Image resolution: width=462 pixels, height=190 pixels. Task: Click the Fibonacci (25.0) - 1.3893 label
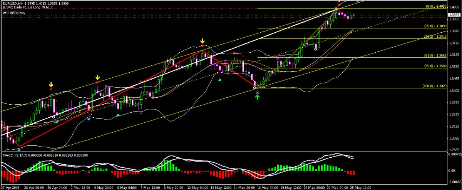coord(435,26)
